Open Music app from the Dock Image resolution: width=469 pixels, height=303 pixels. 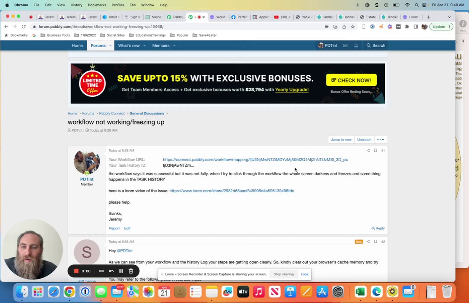[259, 292]
